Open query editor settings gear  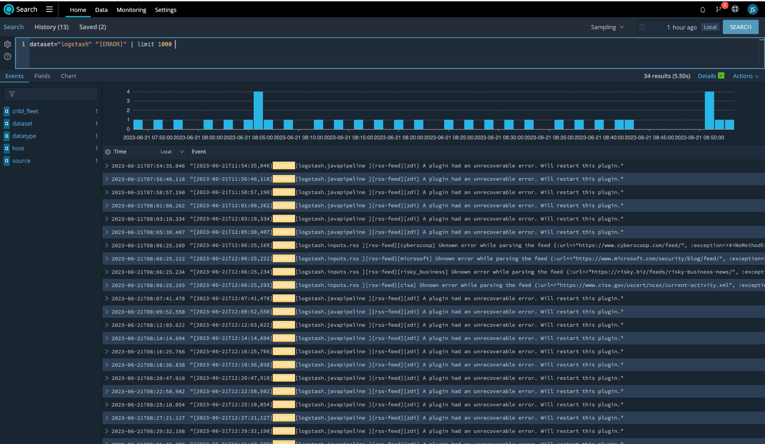pyautogui.click(x=7, y=44)
